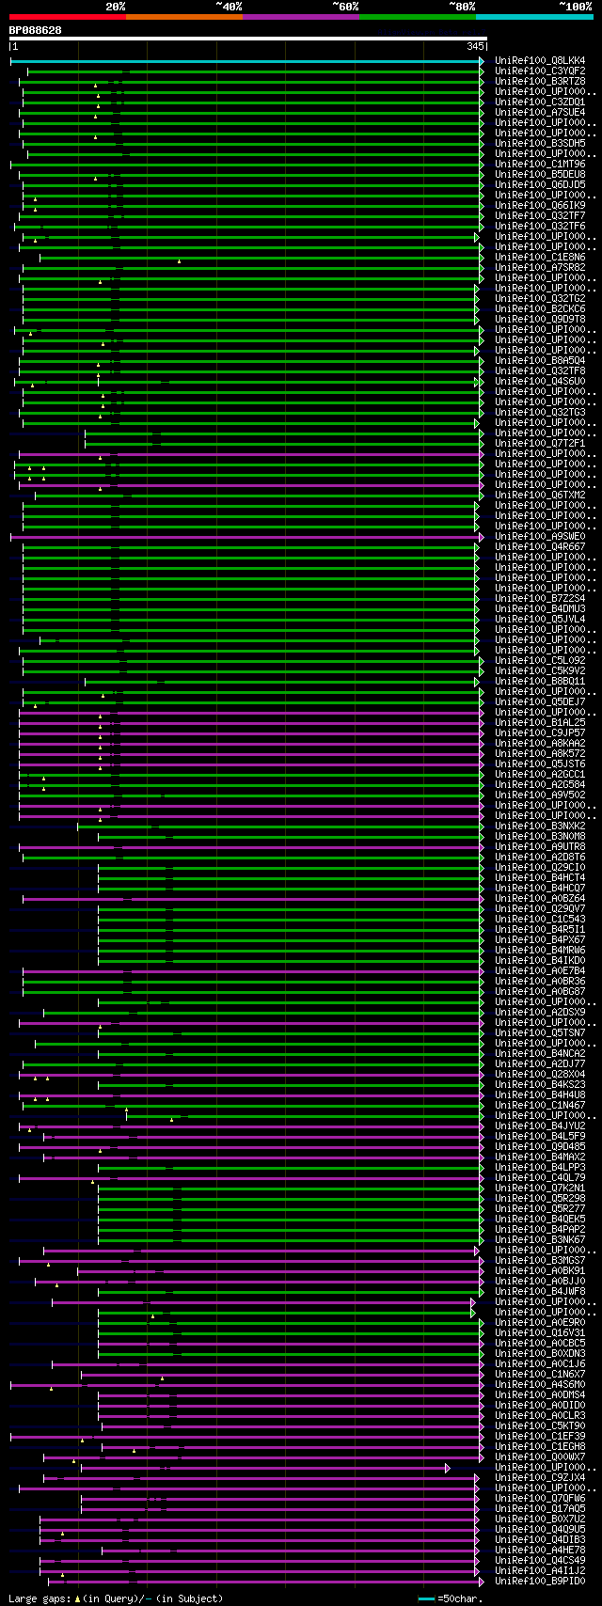
Task: Click the UniRef100_B2CKC6 label
Action: pyautogui.click(x=540, y=309)
